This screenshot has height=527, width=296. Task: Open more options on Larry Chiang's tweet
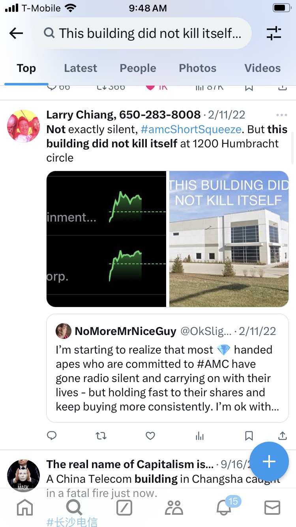pyautogui.click(x=282, y=115)
